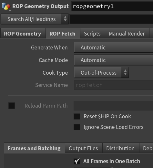
Task: Enable Reset $HIP On Cook
Action: (x=77, y=116)
